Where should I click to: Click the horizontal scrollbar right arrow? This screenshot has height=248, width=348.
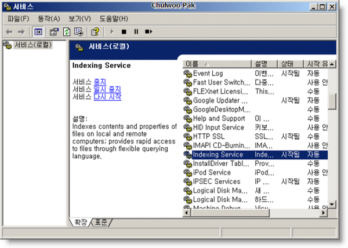(x=324, y=213)
